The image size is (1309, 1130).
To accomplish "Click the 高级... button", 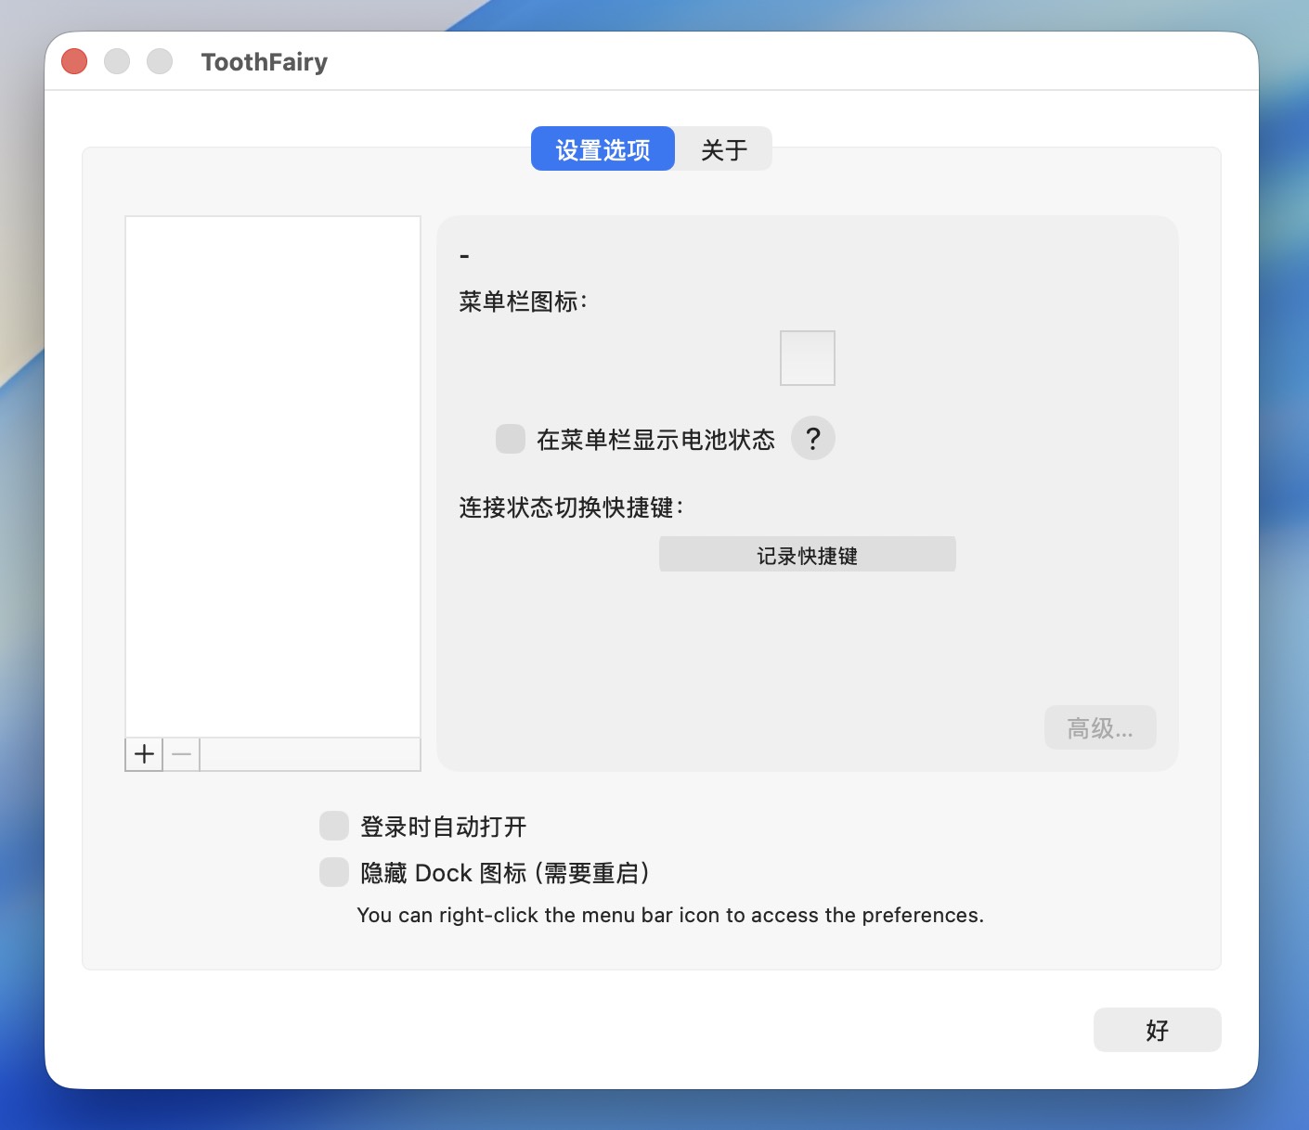I will point(1099,728).
